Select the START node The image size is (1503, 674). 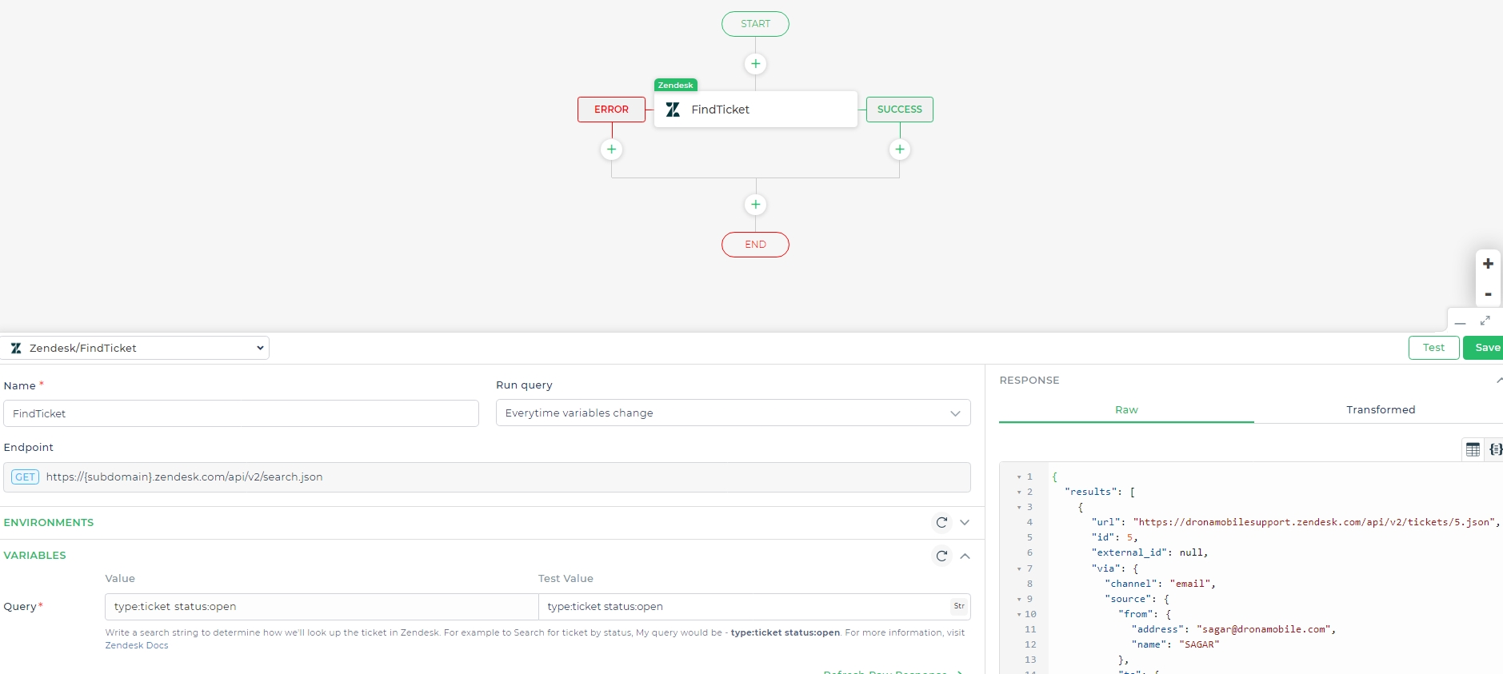pos(755,24)
